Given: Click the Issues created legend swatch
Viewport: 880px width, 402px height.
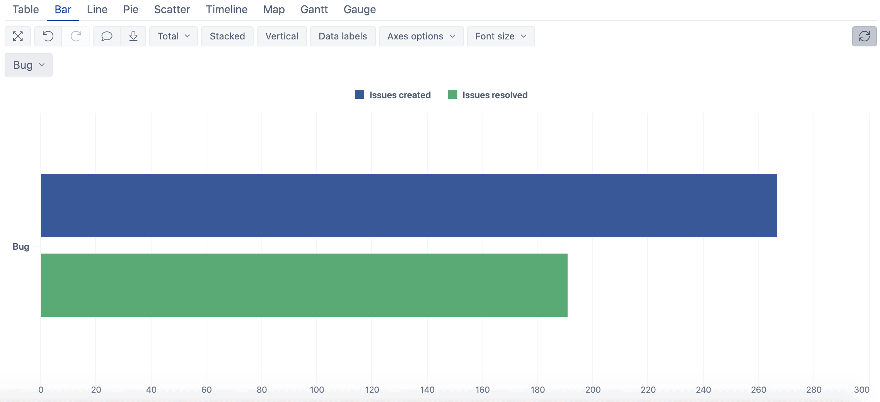Looking at the screenshot, I should tap(360, 94).
